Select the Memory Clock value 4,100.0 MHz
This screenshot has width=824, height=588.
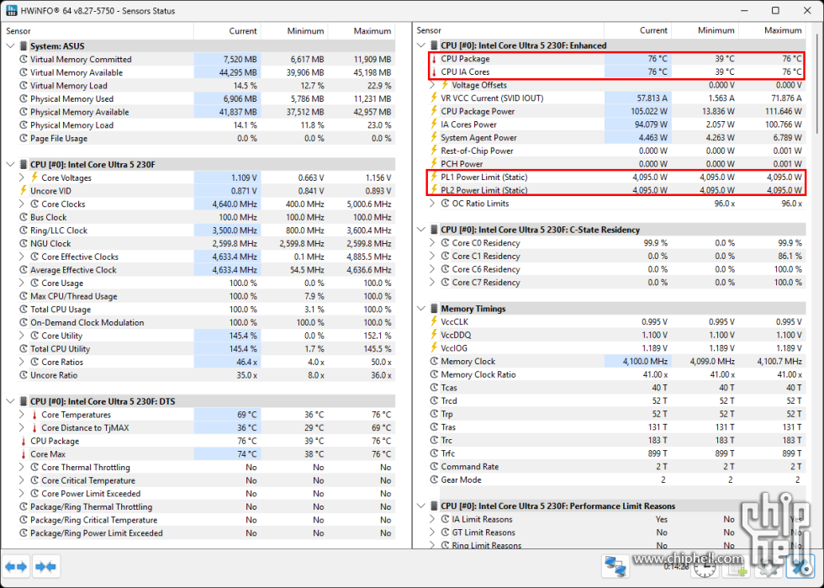point(646,362)
